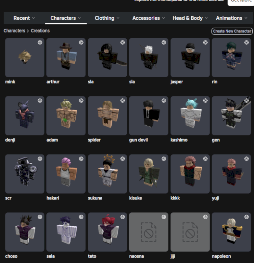Select the napoleon character thumbnail
The image size is (254, 263).
click(231, 232)
